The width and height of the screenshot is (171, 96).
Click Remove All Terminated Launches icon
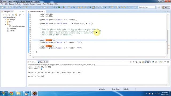136,62
